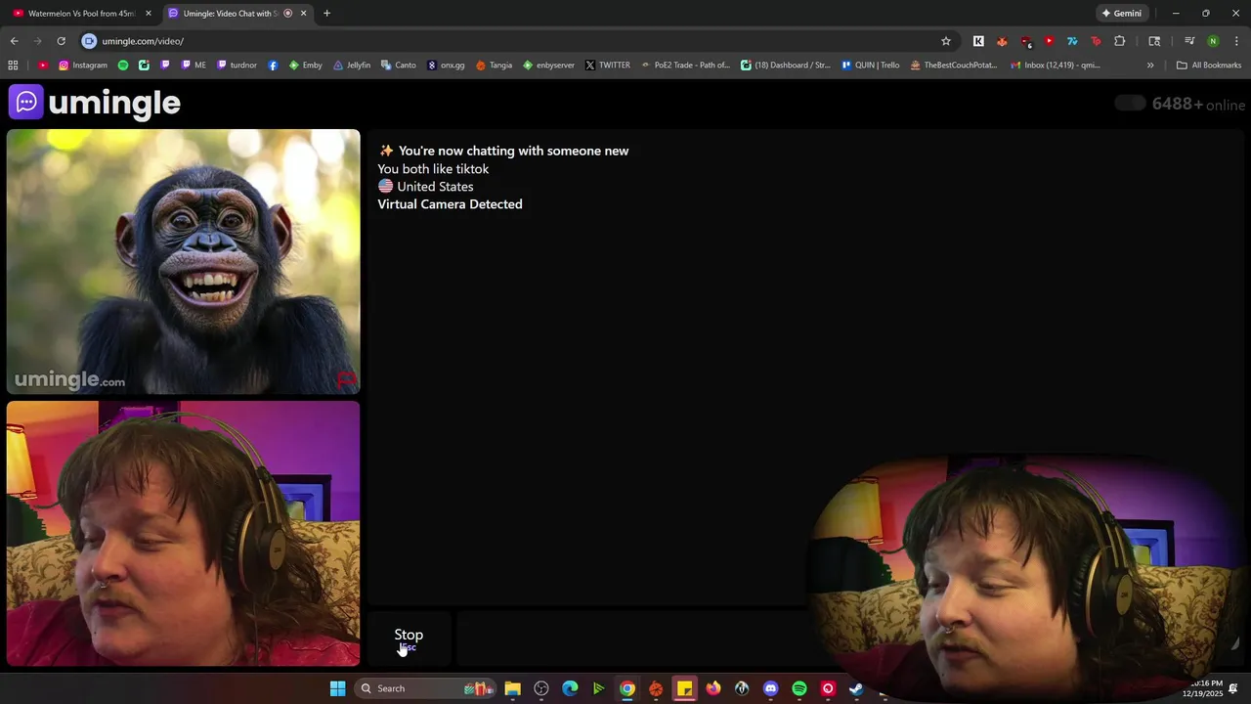Open the QUIN Trello bookmark

click(870, 66)
